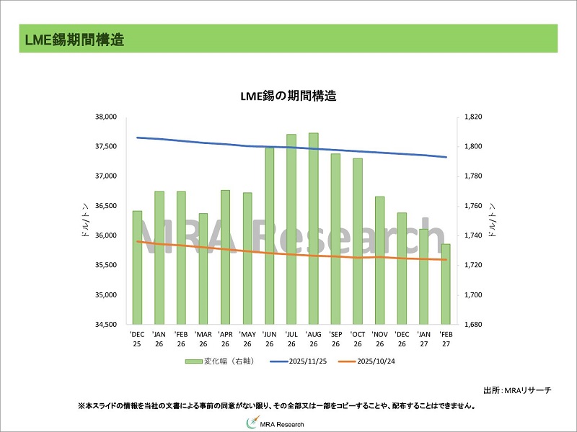Select the 1,820 right axis label

[473, 117]
